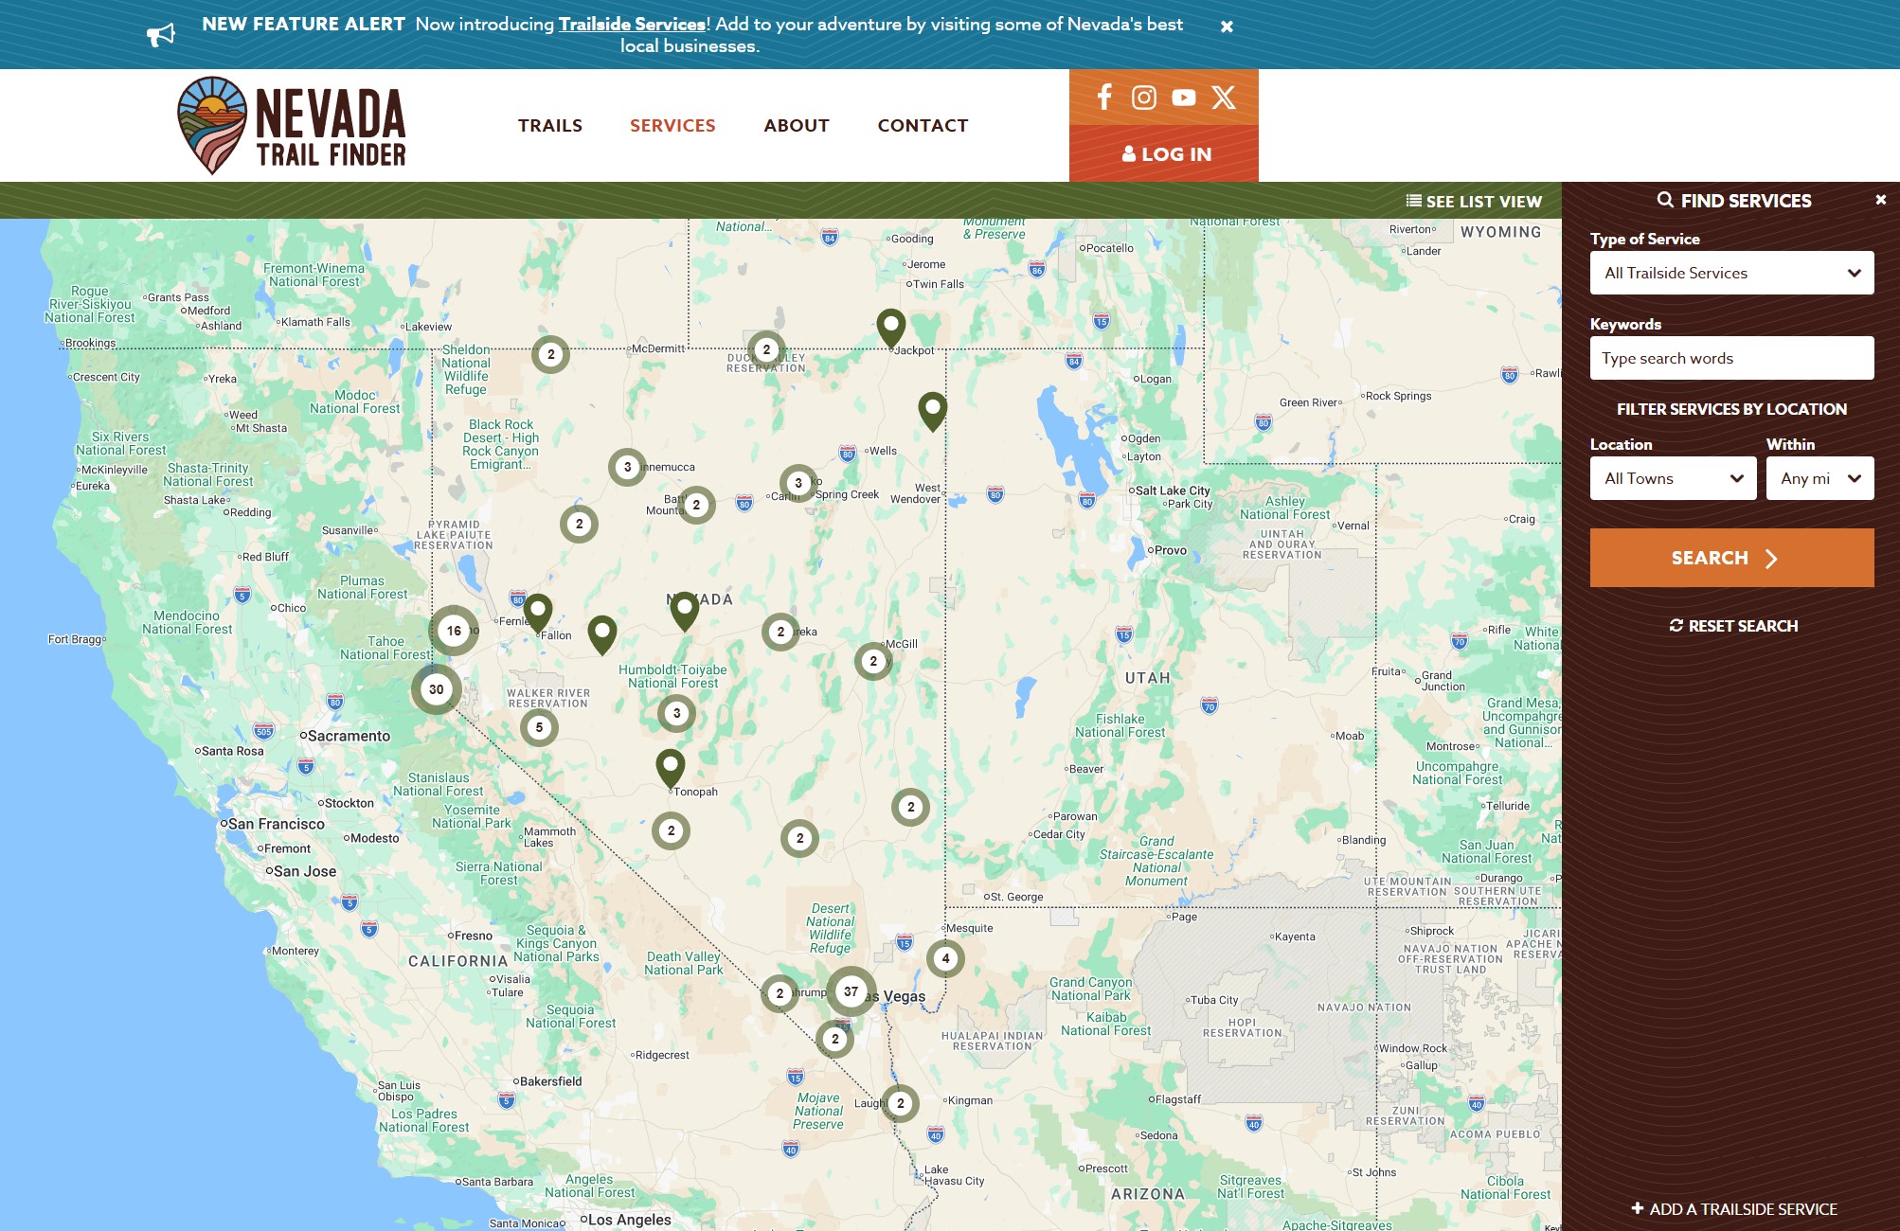Click the map pin near Tonopah
The height and width of the screenshot is (1231, 1900).
(x=671, y=766)
